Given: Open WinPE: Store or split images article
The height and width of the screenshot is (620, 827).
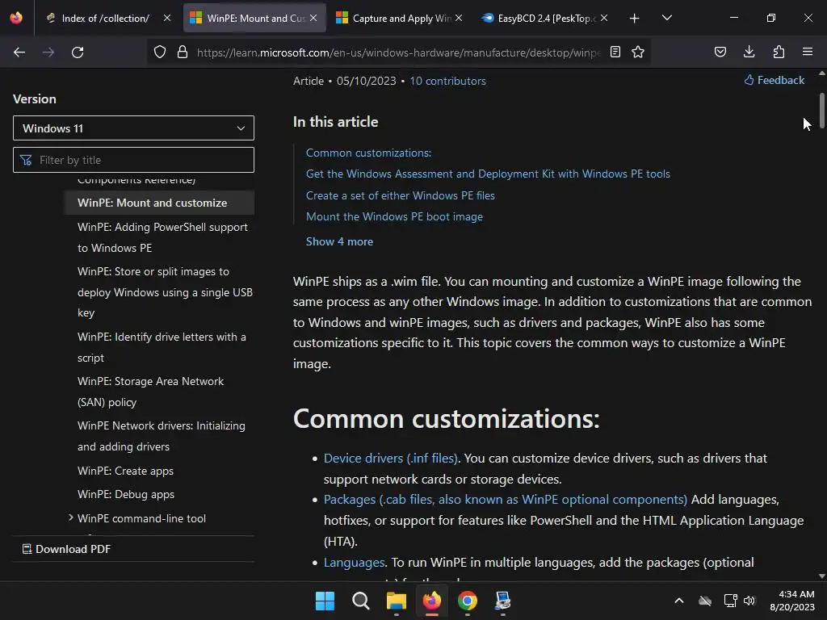Looking at the screenshot, I should tap(165, 292).
